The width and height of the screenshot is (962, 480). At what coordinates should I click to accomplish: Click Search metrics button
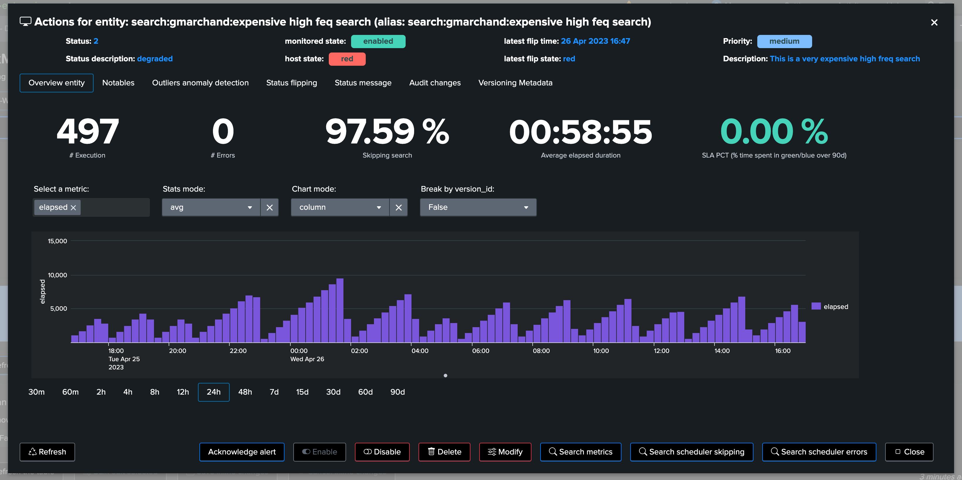coord(581,452)
